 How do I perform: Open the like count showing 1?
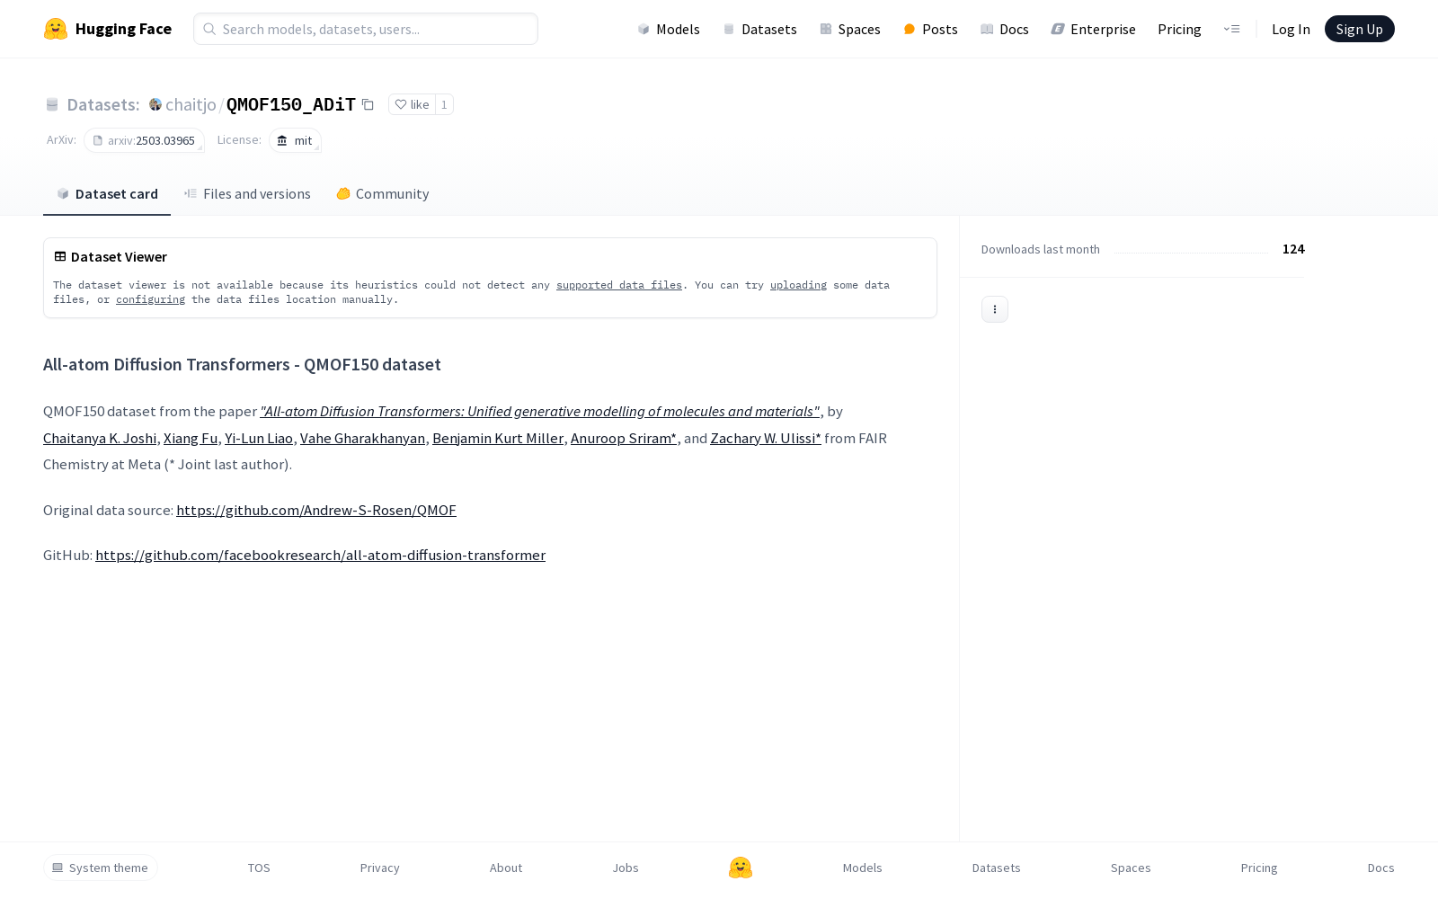[x=444, y=104]
